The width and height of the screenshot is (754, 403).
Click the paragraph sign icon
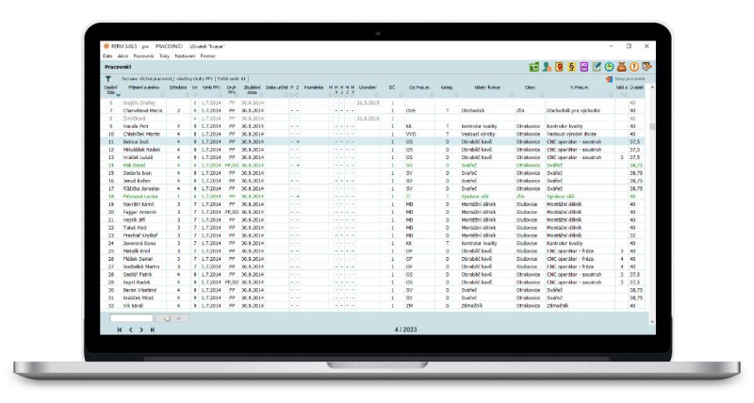[x=572, y=67]
